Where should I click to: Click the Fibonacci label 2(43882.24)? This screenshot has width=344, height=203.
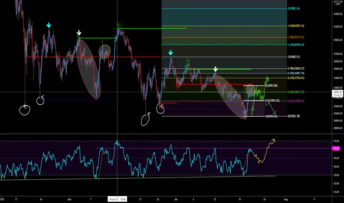coord(293,8)
